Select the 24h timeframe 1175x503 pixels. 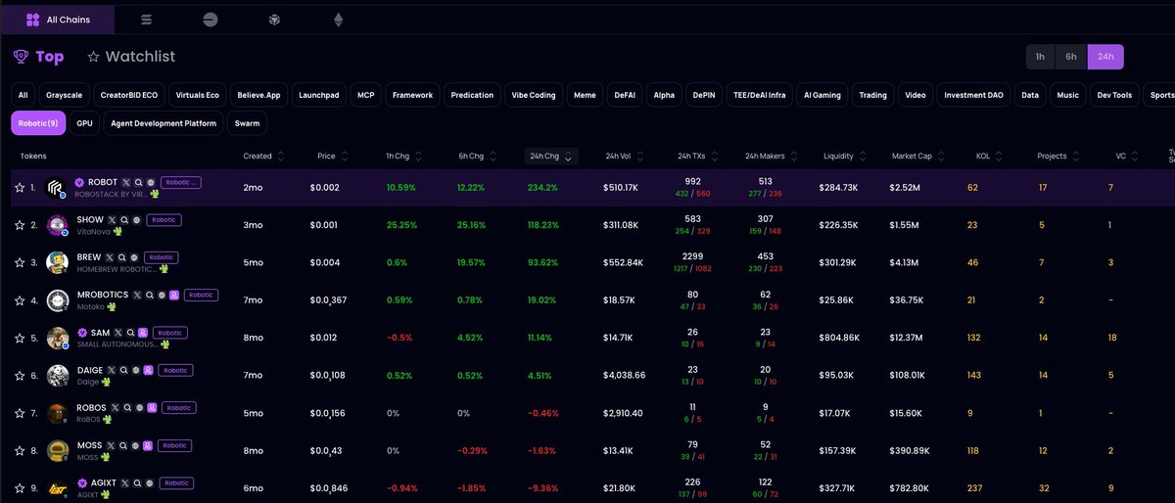[x=1105, y=57]
